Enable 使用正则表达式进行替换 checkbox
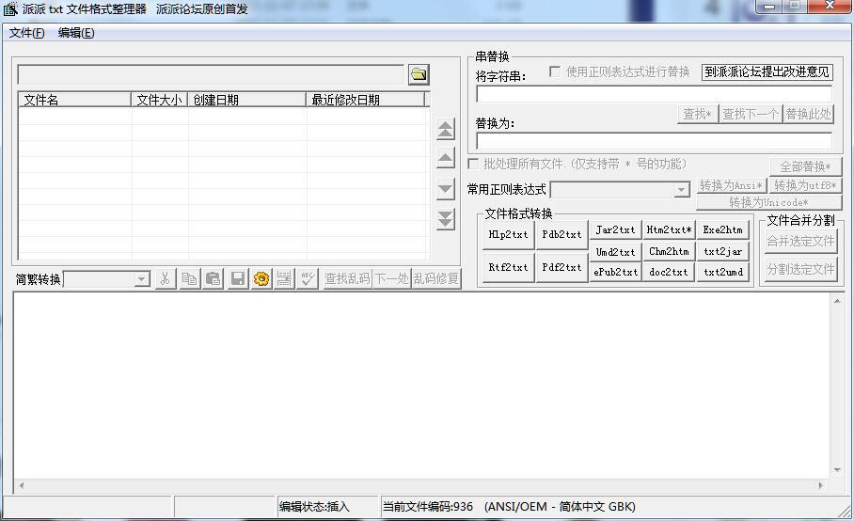Viewport: 854px width, 521px height. pyautogui.click(x=555, y=71)
